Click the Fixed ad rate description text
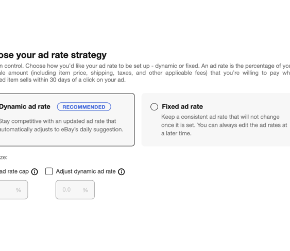Image resolution: width=290 pixels, height=251 pixels. (x=224, y=125)
